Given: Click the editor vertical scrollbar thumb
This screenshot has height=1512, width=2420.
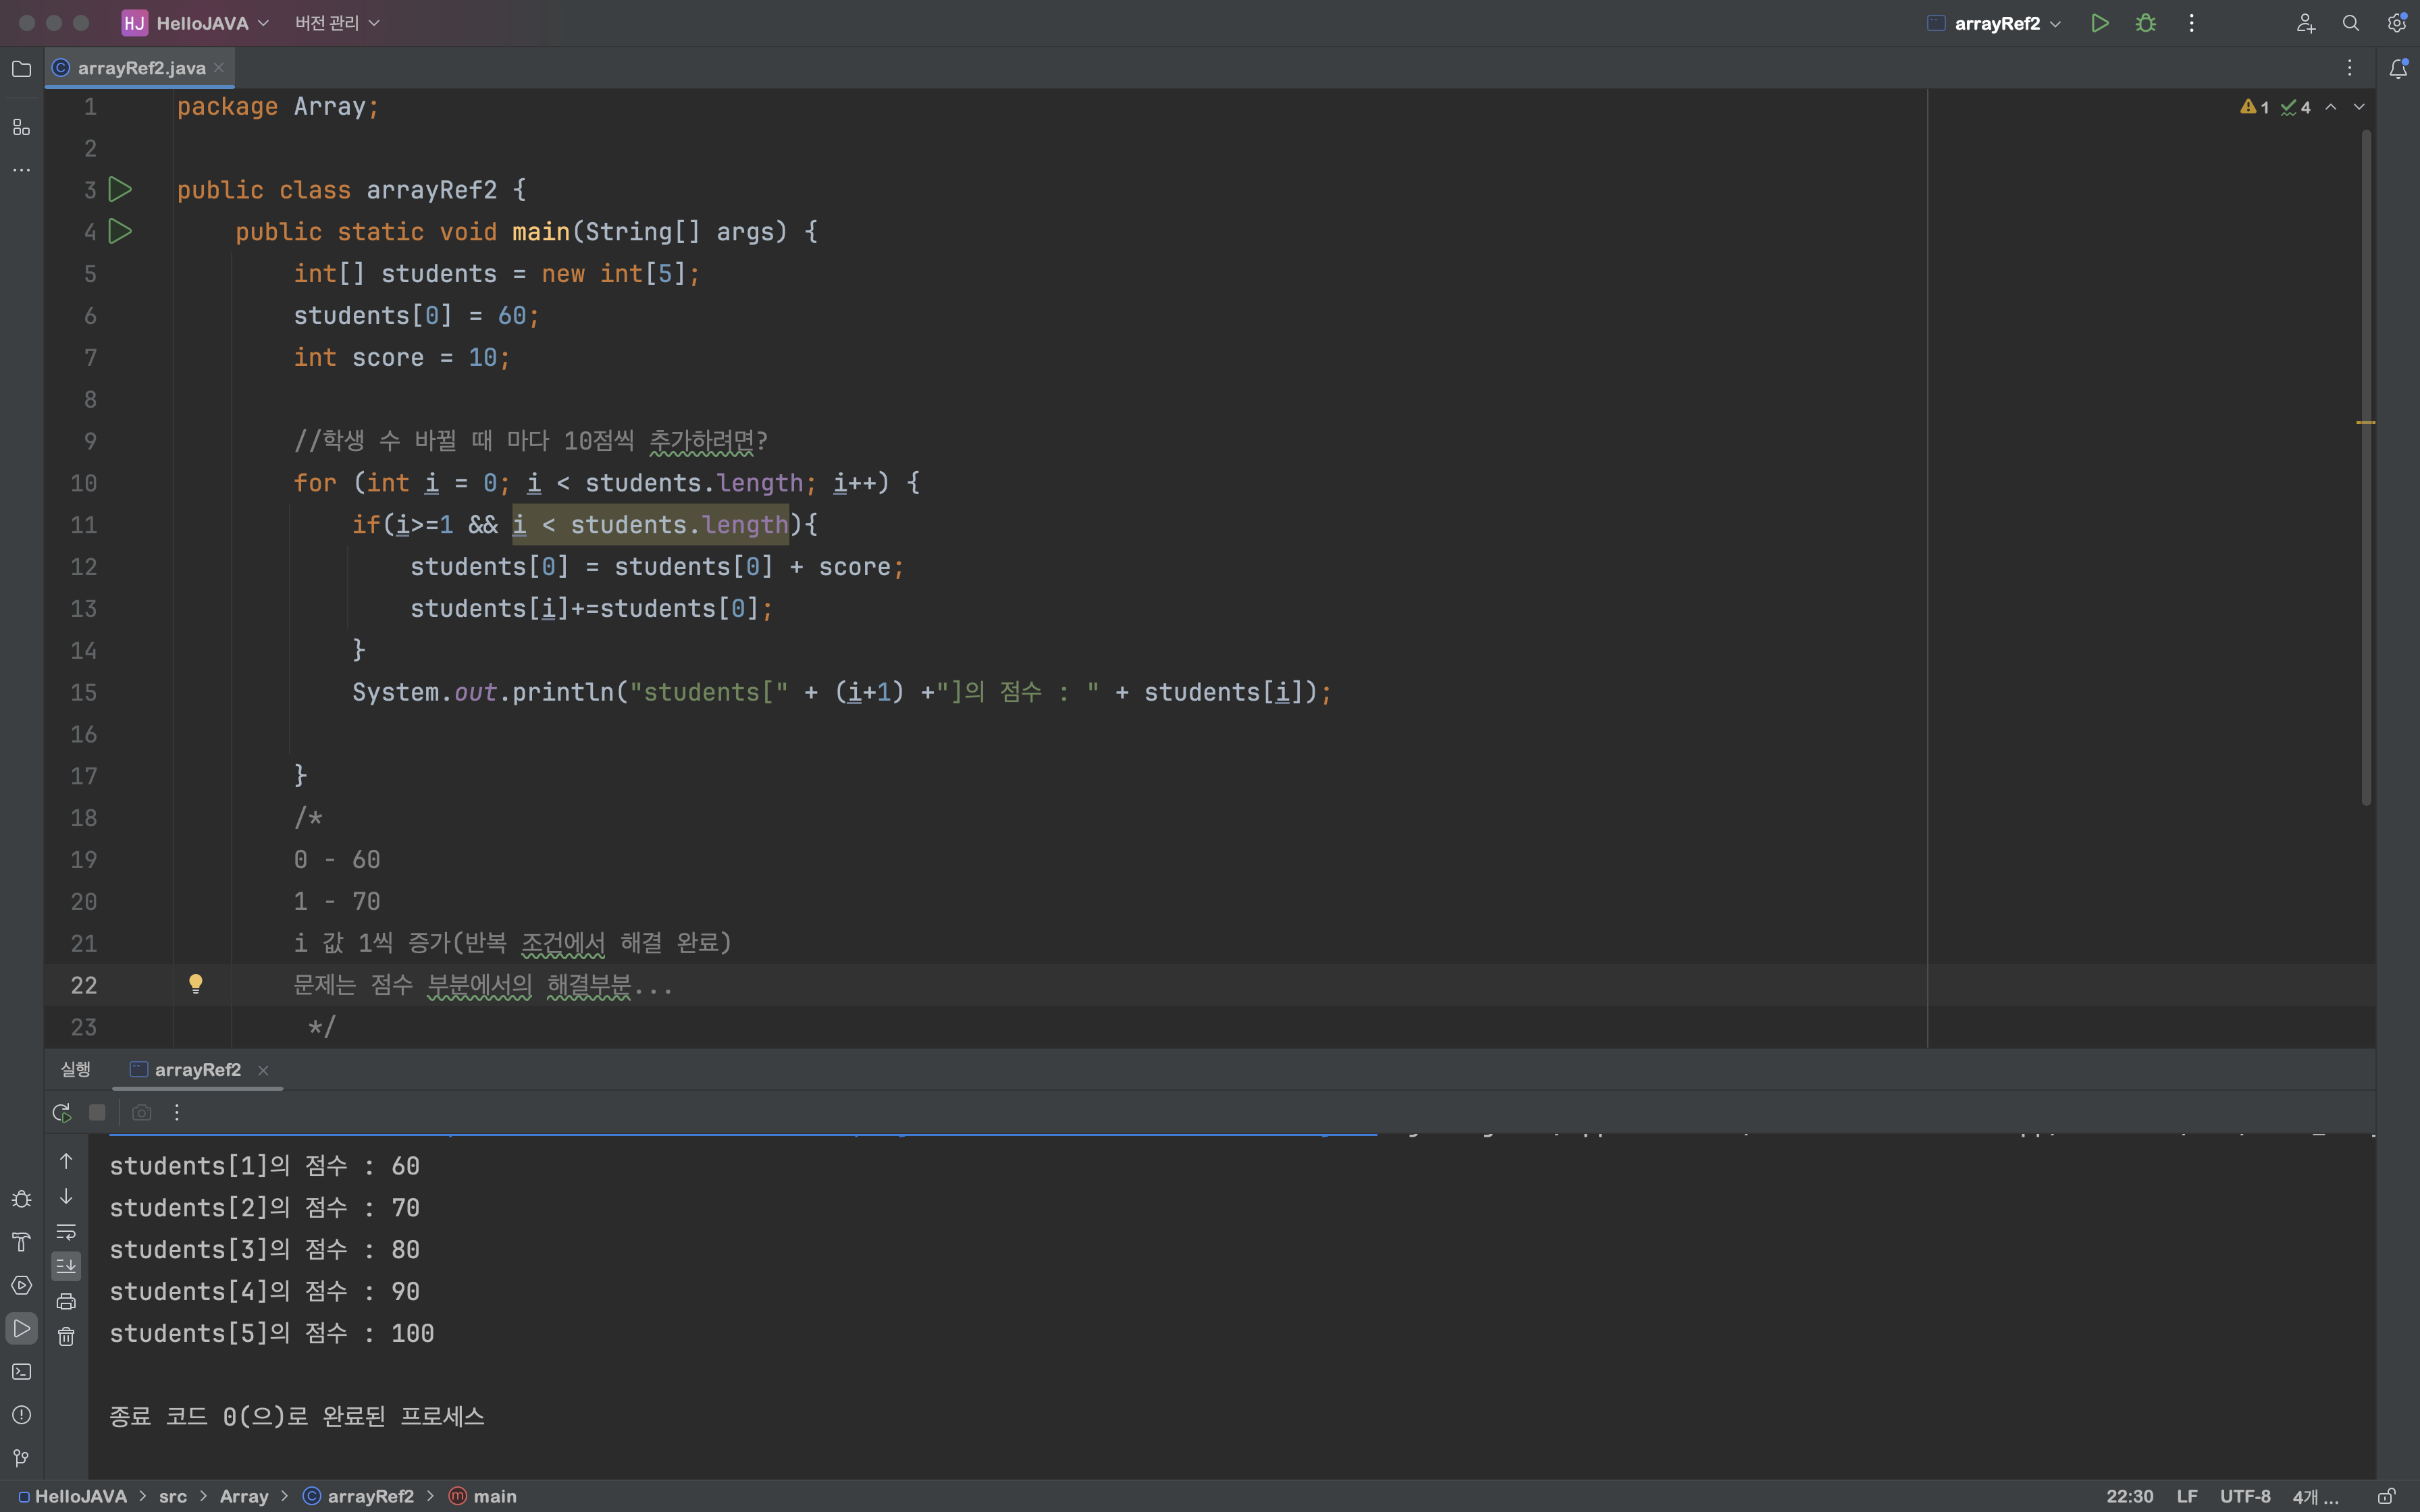Looking at the screenshot, I should [2366, 467].
